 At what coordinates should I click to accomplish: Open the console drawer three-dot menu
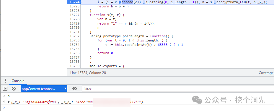pos(5,81)
